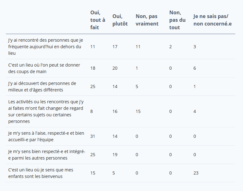The image size is (243, 191).
Task: Click the cell showing value 6
Action: point(195,68)
